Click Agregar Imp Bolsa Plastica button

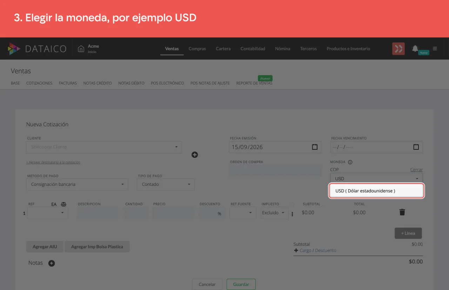(97, 247)
